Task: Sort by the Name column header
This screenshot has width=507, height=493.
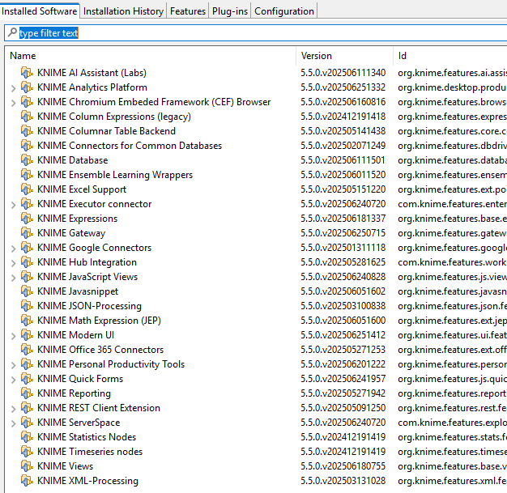Action: [x=151, y=56]
